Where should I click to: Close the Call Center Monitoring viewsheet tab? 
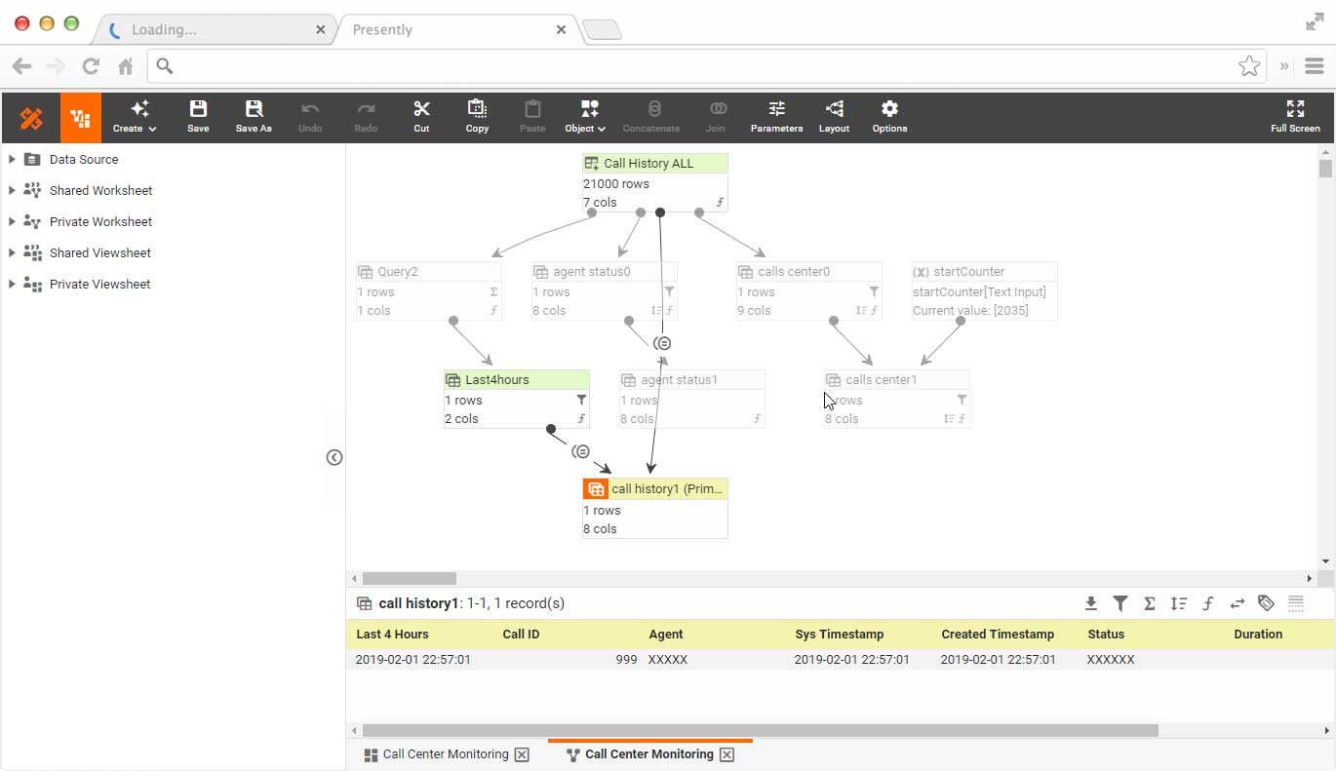pyautogui.click(x=522, y=754)
